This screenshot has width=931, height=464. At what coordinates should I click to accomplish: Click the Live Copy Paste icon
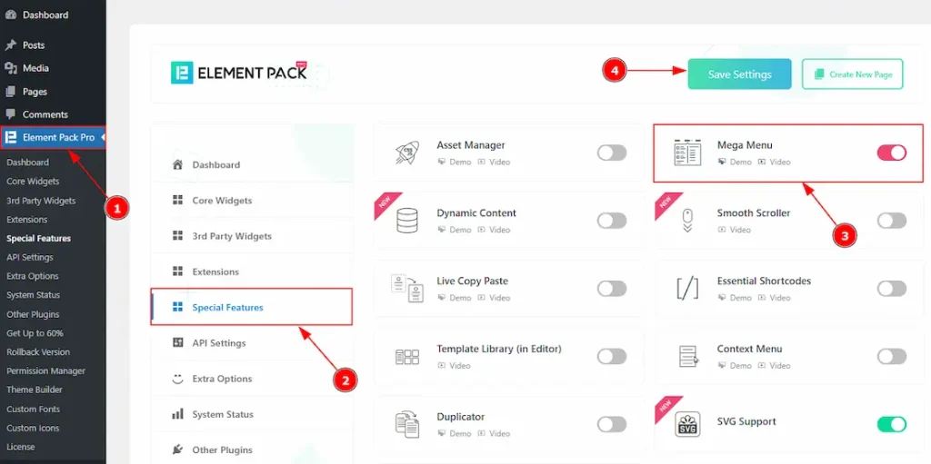(x=406, y=289)
